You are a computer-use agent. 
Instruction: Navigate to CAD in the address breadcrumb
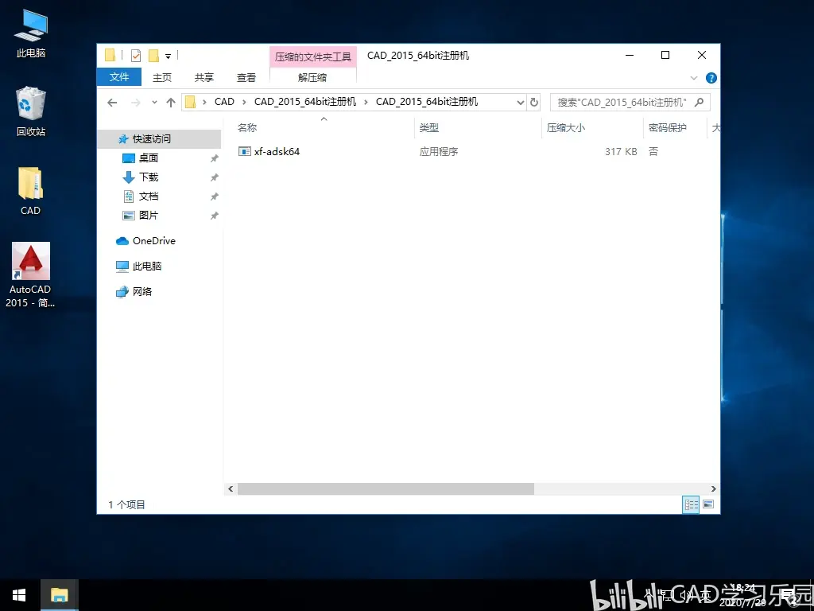tap(224, 102)
